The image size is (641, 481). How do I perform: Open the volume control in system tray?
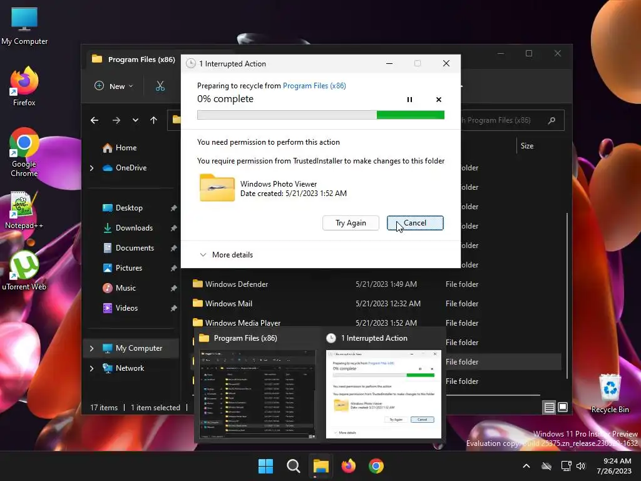[x=581, y=466]
